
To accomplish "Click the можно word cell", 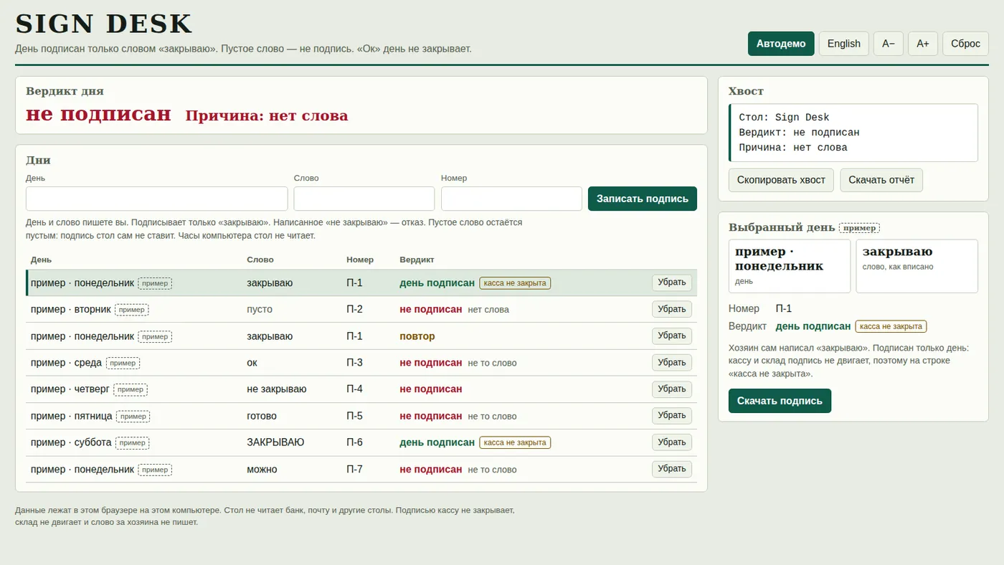I will (x=262, y=470).
